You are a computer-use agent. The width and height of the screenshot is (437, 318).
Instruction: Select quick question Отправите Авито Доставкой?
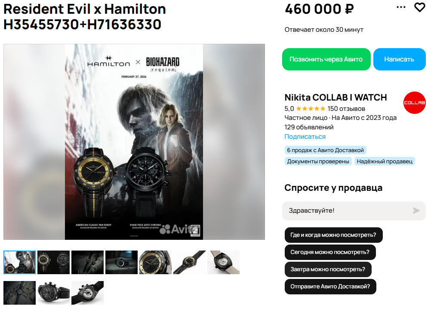(x=330, y=287)
